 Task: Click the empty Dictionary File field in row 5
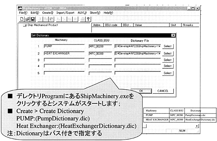click(138, 73)
